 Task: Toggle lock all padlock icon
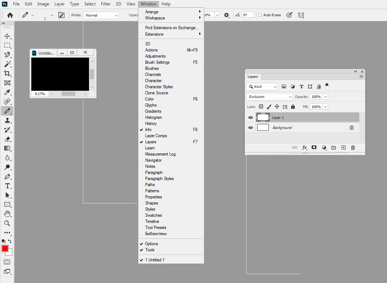[x=293, y=107]
